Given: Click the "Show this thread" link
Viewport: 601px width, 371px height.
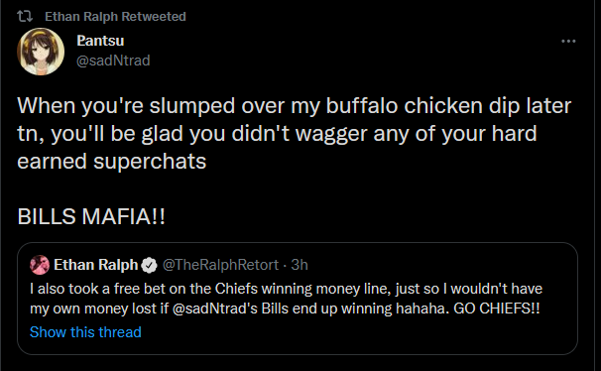Looking at the screenshot, I should [85, 332].
